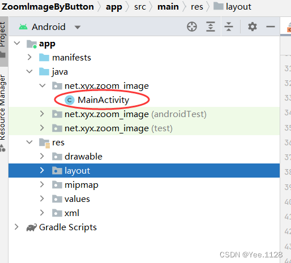Click the Android view label text
Screen dimensions: 291x263
(x=49, y=27)
